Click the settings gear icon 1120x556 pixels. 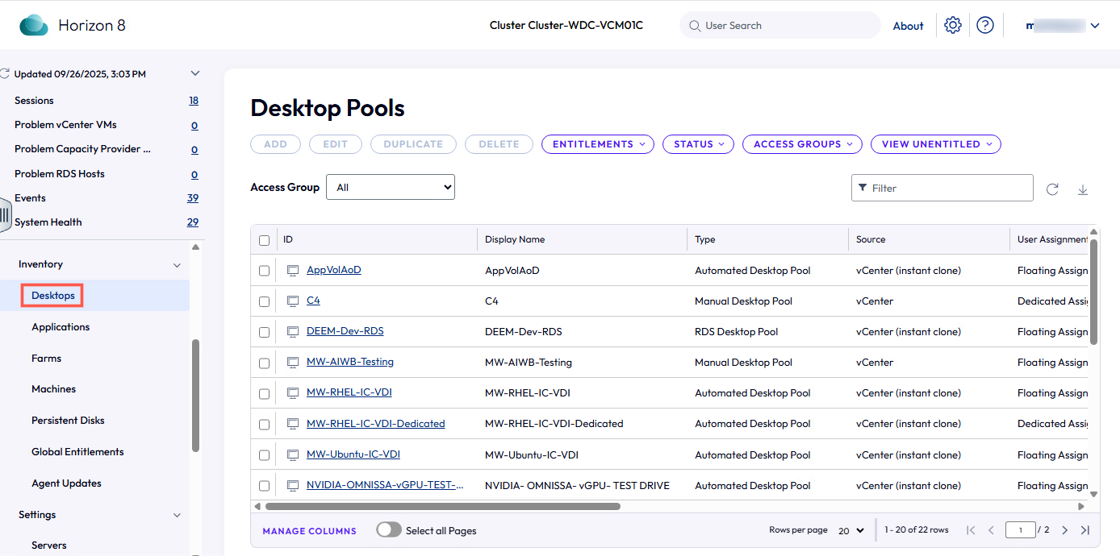[953, 25]
